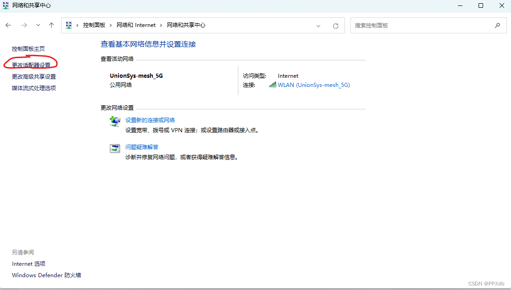Image resolution: width=511 pixels, height=290 pixels.
Task: Refresh the Network and Sharing Center
Action: (336, 26)
